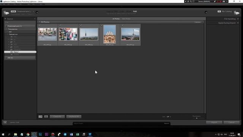Click the taskbar clock and date
Screen dimensions: 243x137
point(232,134)
